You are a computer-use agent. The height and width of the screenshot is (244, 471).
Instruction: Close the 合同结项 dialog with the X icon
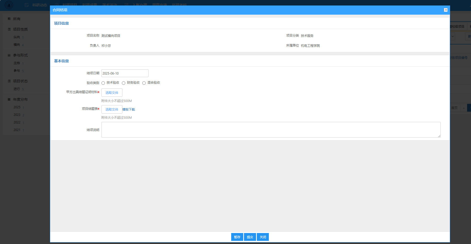pos(446,10)
